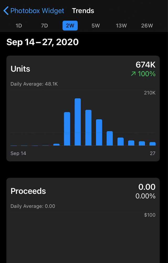Choose the 26W time range
This screenshot has width=168, height=263.
tap(147, 26)
